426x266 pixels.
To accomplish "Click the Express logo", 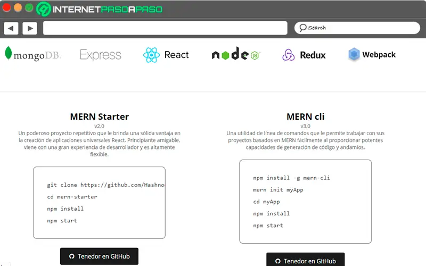I will coord(101,55).
